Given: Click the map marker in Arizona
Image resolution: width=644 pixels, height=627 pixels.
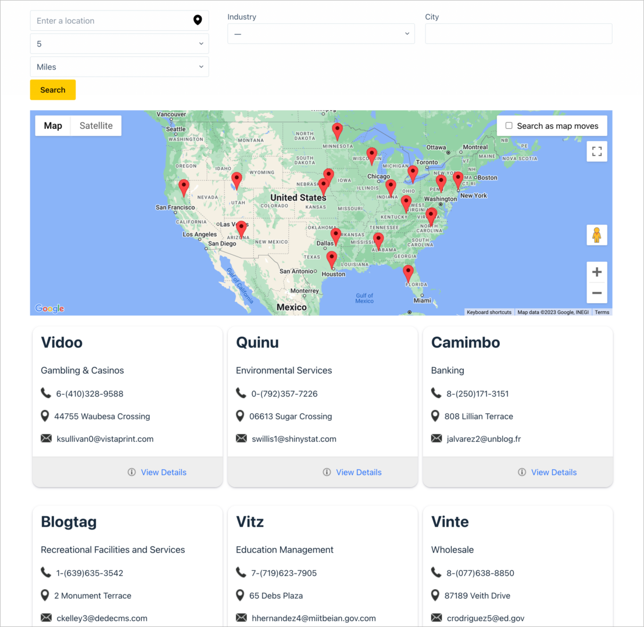Looking at the screenshot, I should tap(241, 228).
